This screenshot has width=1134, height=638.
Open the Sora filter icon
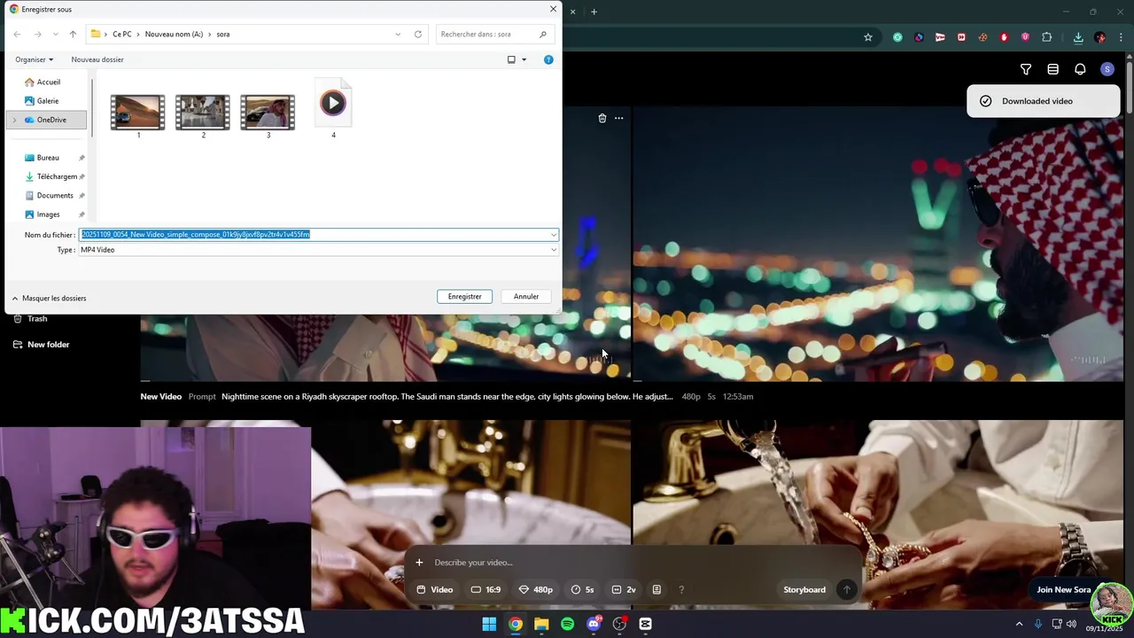point(1026,69)
